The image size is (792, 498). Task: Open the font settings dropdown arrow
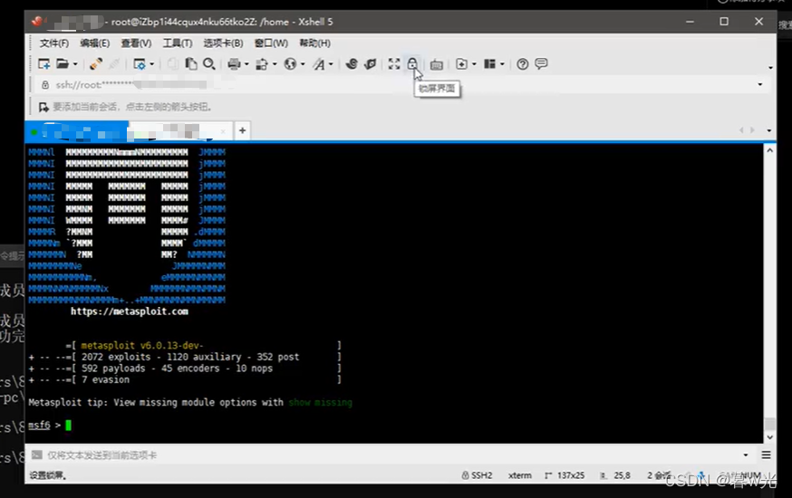pyautogui.click(x=332, y=64)
